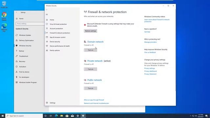Click the Virus & threat protection shield icon
Image resolution: width=210 pixels, height=118 pixels.
coord(47,24)
